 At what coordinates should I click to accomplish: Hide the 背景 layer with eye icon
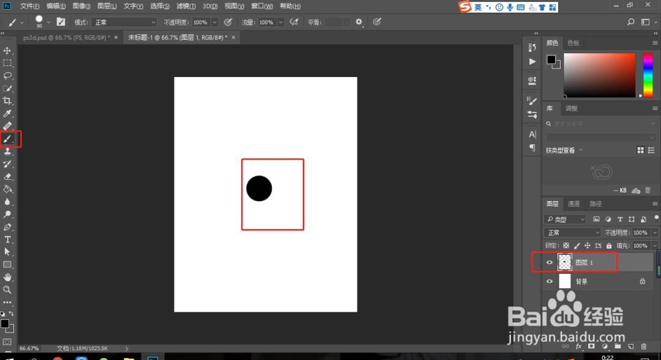(549, 281)
